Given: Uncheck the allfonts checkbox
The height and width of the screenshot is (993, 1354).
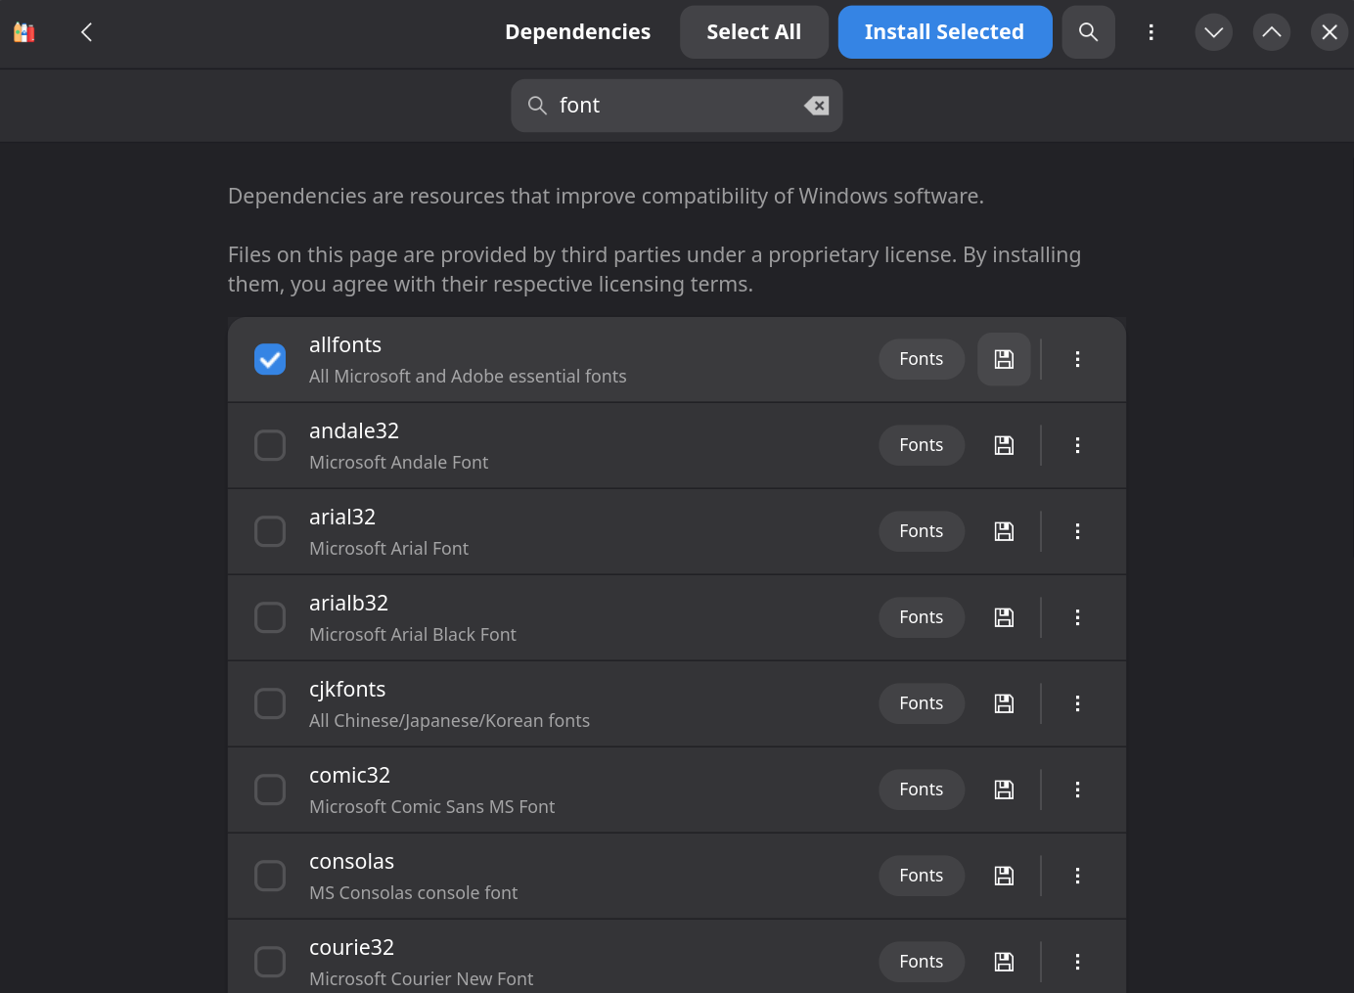Looking at the screenshot, I should pyautogui.click(x=270, y=359).
